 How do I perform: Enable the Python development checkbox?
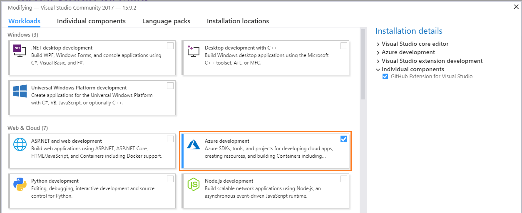pos(170,179)
